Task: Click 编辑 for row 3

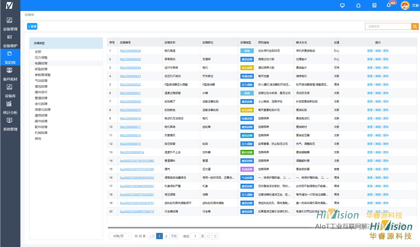Action: click(x=378, y=68)
